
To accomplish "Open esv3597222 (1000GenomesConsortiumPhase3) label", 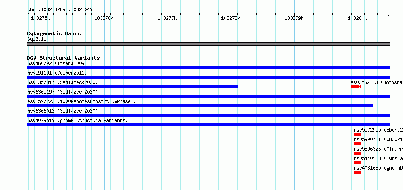I will tap(82, 101).
